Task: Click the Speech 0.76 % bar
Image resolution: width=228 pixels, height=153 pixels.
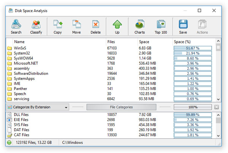Action: click(x=193, y=94)
